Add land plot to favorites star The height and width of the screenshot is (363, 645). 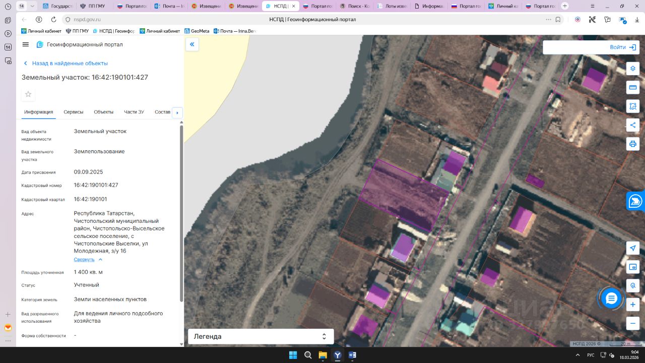tap(28, 94)
